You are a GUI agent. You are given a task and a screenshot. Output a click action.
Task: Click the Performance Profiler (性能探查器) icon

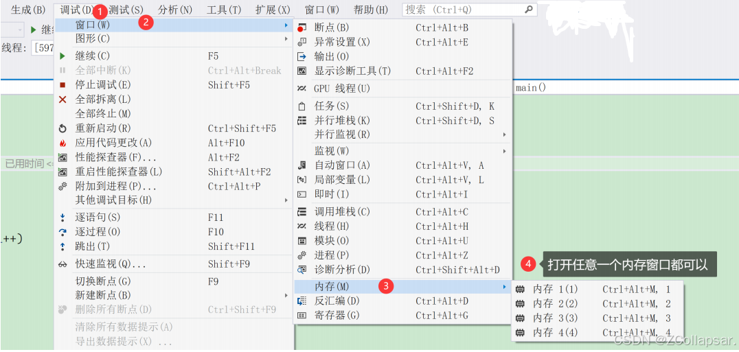coord(62,157)
